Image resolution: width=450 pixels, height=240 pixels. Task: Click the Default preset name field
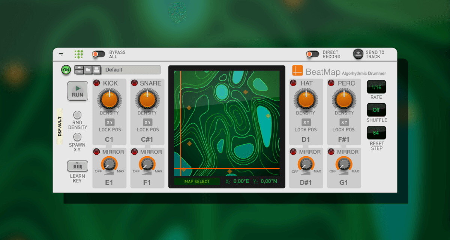[x=132, y=70]
